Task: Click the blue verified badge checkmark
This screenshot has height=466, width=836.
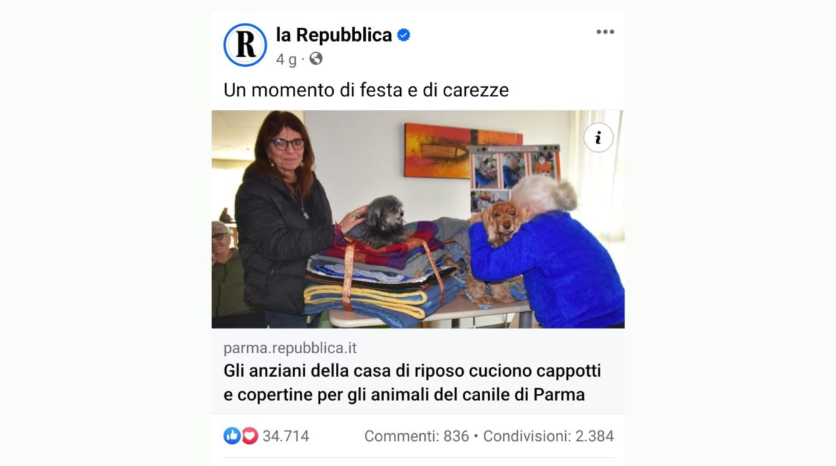Action: coord(404,35)
